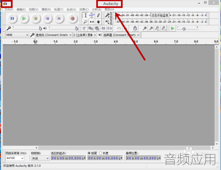221x170 pixels.
Task: Click the Fit Selection zoom icon
Action: point(157,28)
